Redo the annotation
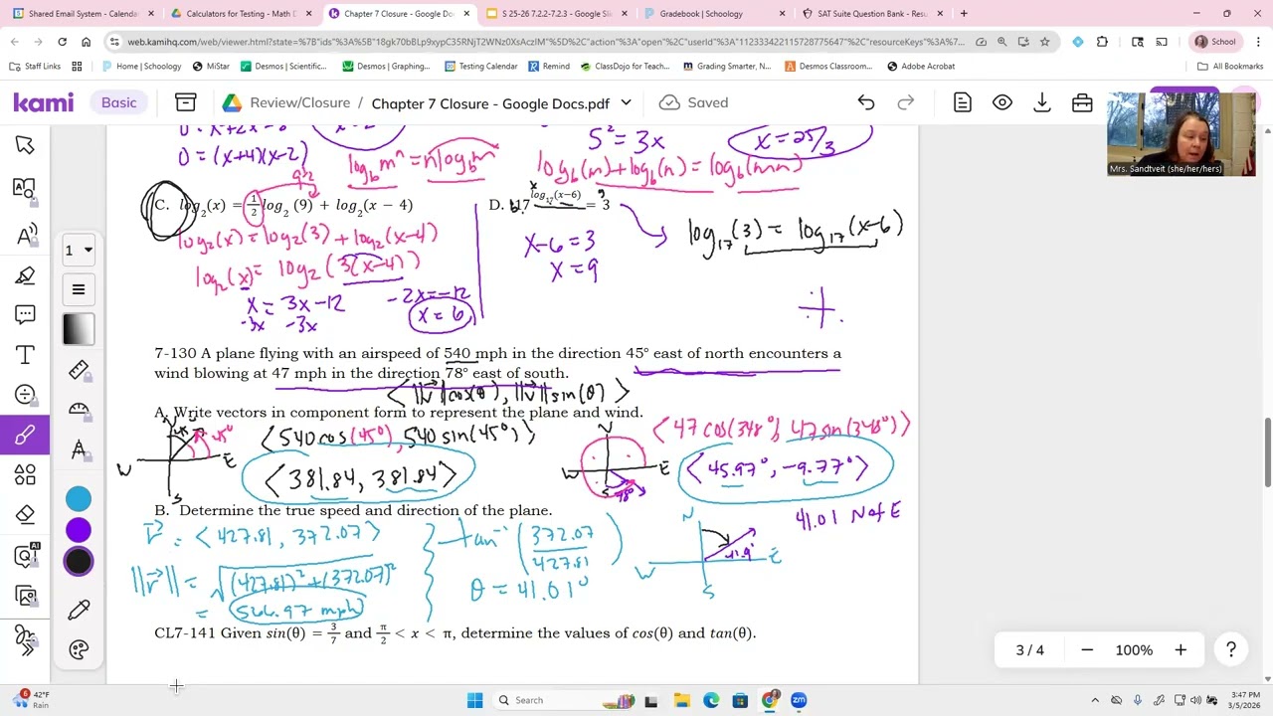 (906, 102)
